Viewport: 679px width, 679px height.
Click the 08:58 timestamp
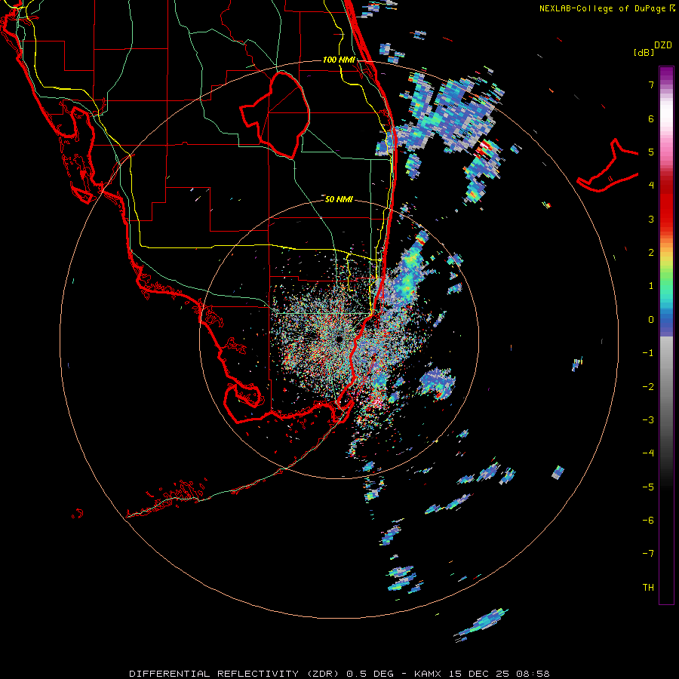click(x=533, y=674)
